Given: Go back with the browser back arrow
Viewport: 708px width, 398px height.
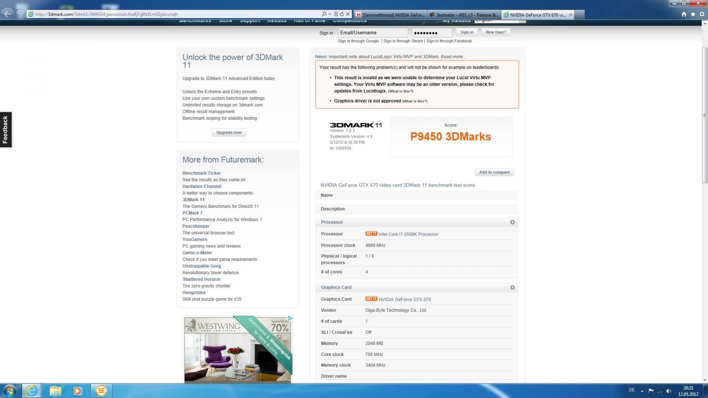Looking at the screenshot, I should pyautogui.click(x=7, y=14).
